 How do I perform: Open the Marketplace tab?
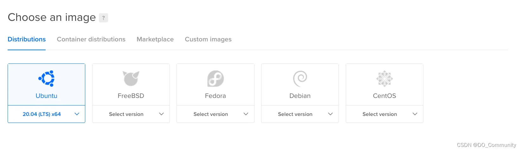[x=155, y=39]
